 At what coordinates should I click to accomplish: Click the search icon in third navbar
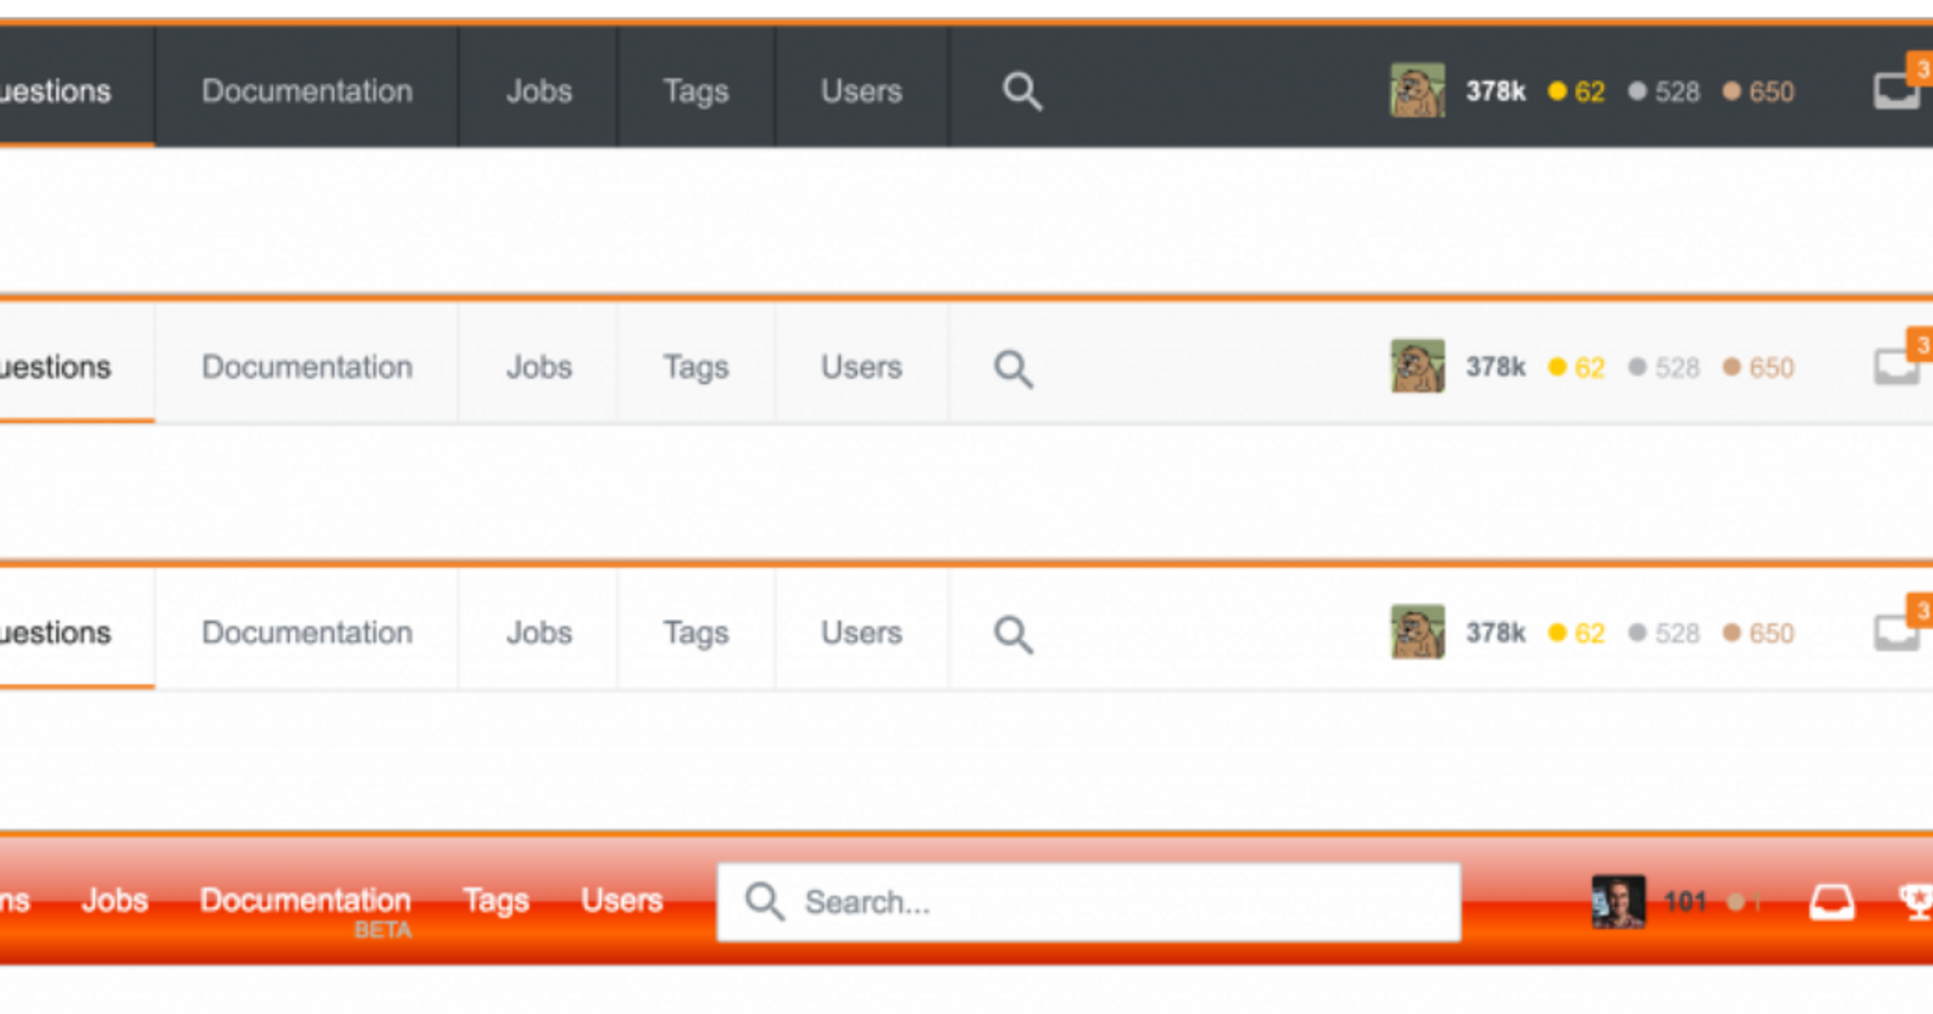[x=1014, y=631]
